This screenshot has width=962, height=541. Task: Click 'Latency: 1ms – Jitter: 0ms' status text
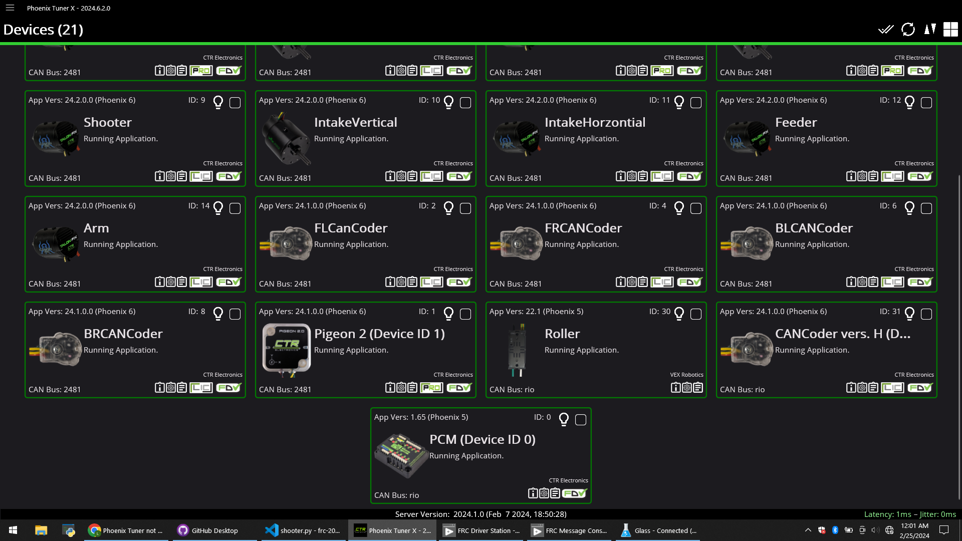pos(910,514)
